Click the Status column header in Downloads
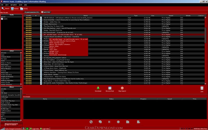208x130 pixels. (x=111, y=99)
